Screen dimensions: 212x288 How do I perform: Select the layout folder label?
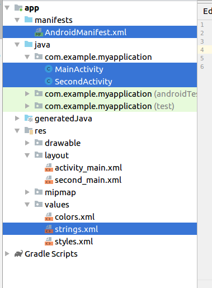pos(57,155)
